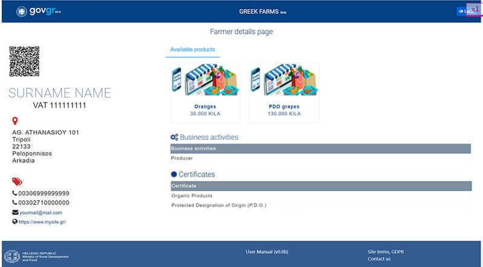
Task: Click the phone icon beside 00302710000000
Action: [x=15, y=203]
